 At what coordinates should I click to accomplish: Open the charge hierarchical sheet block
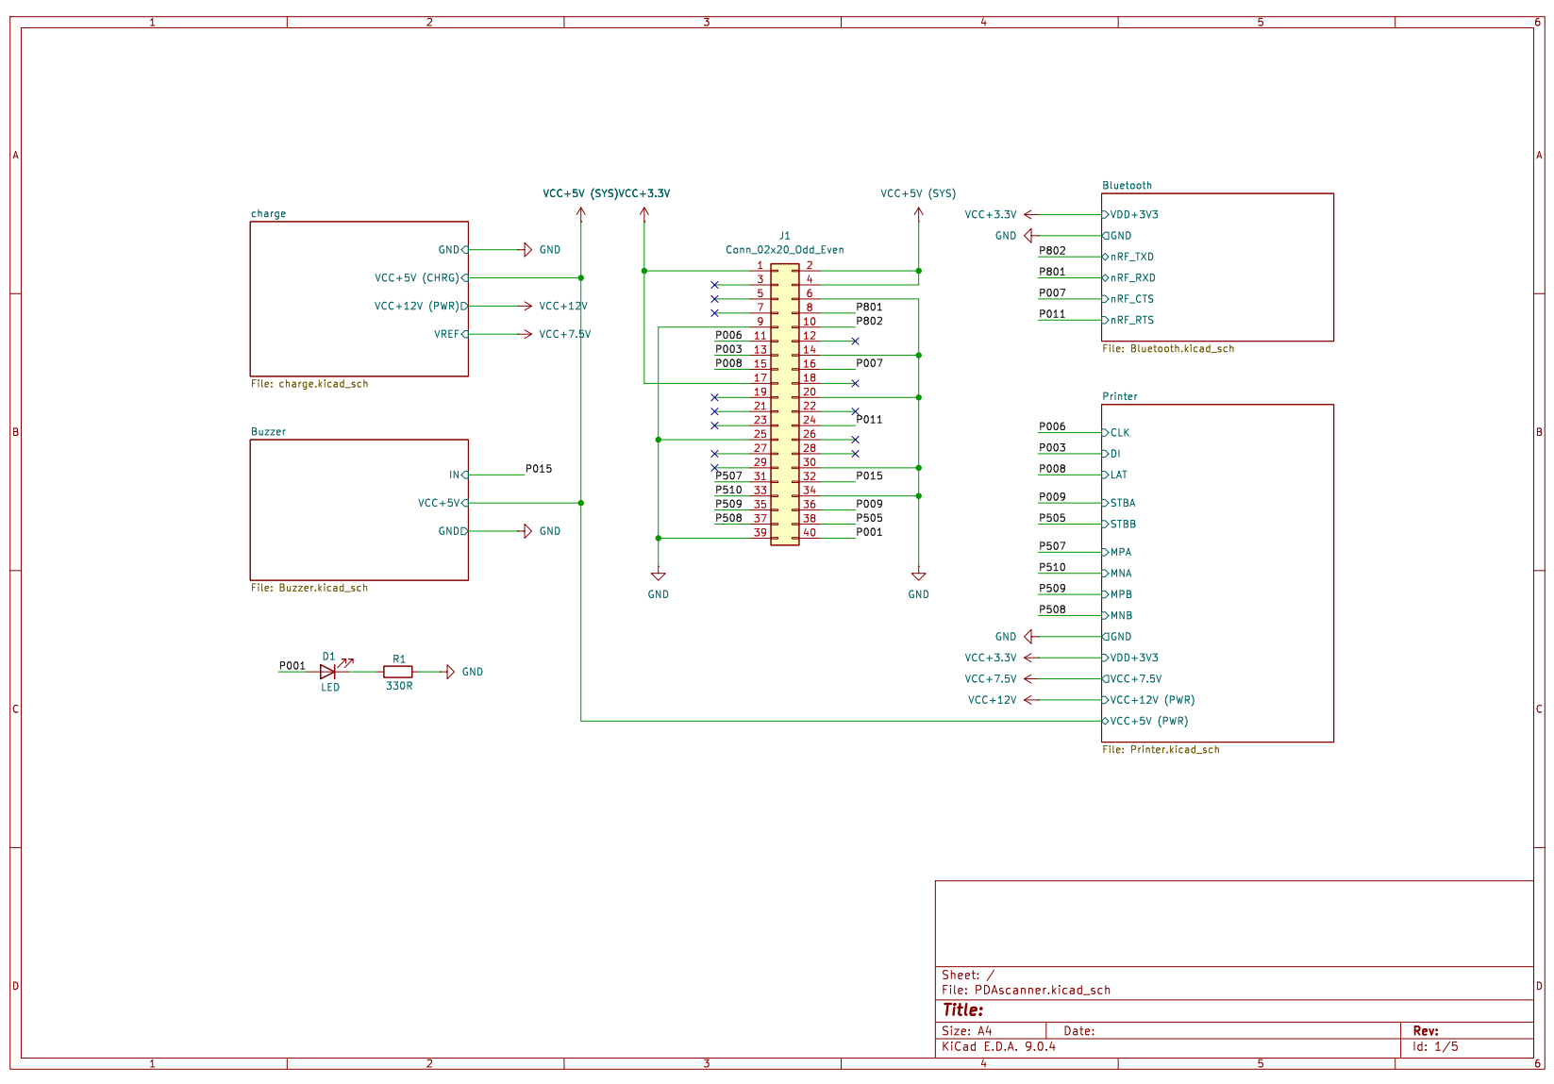(359, 299)
